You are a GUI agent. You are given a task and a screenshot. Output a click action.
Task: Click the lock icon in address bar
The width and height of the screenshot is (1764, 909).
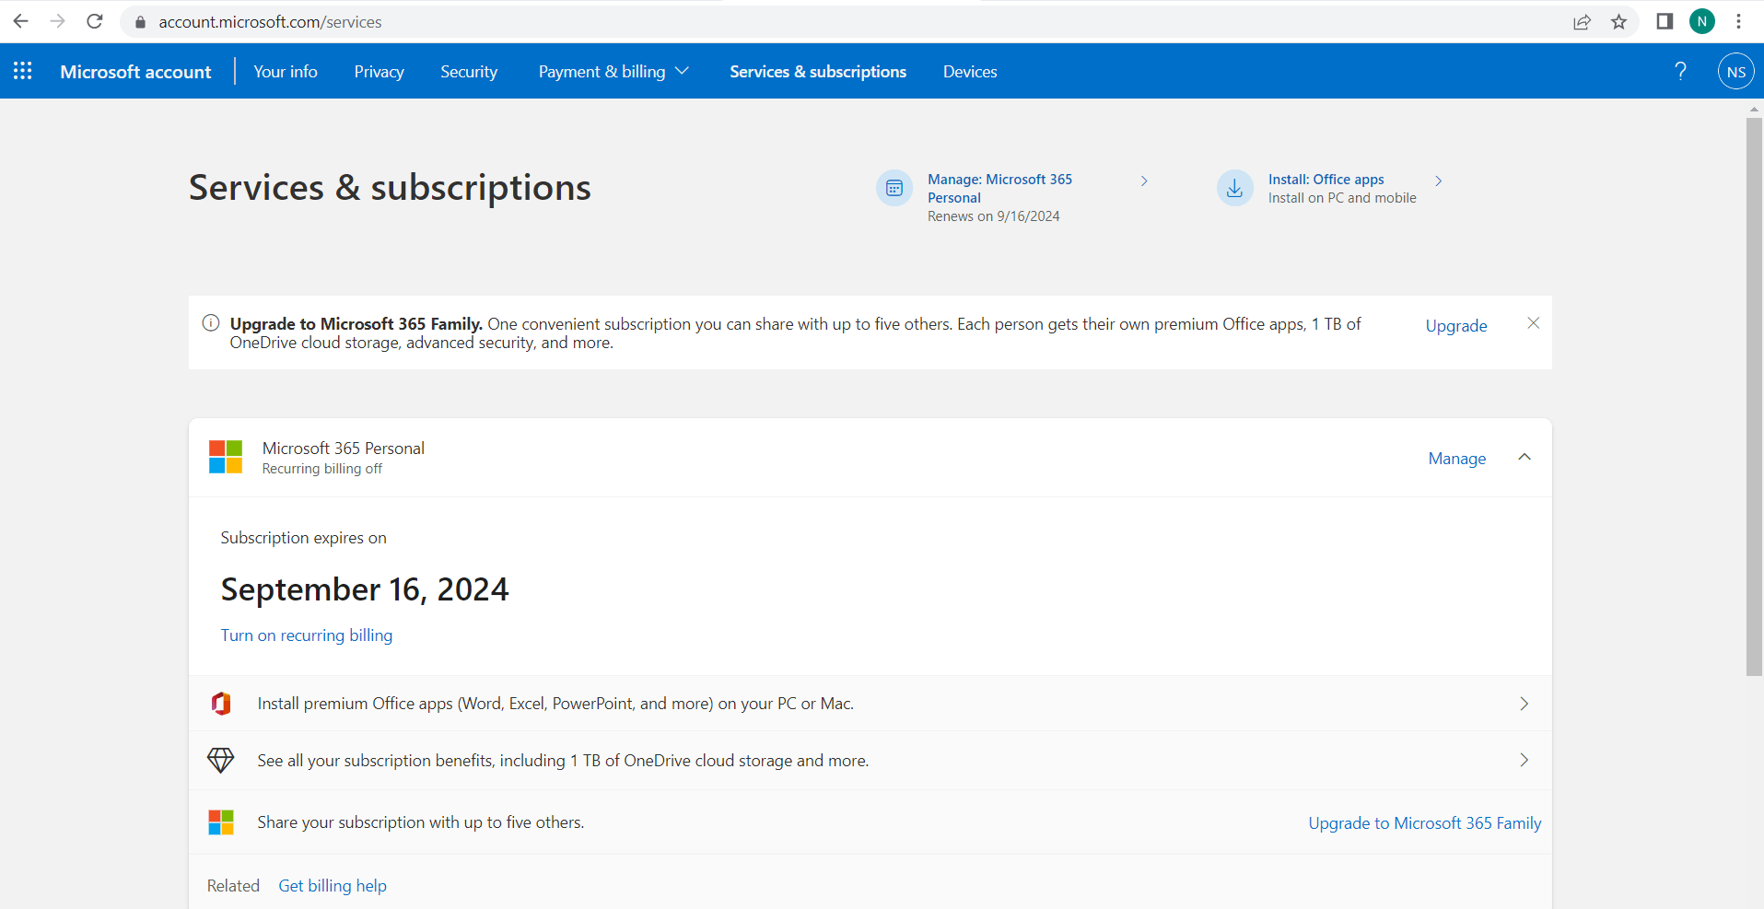pyautogui.click(x=140, y=22)
